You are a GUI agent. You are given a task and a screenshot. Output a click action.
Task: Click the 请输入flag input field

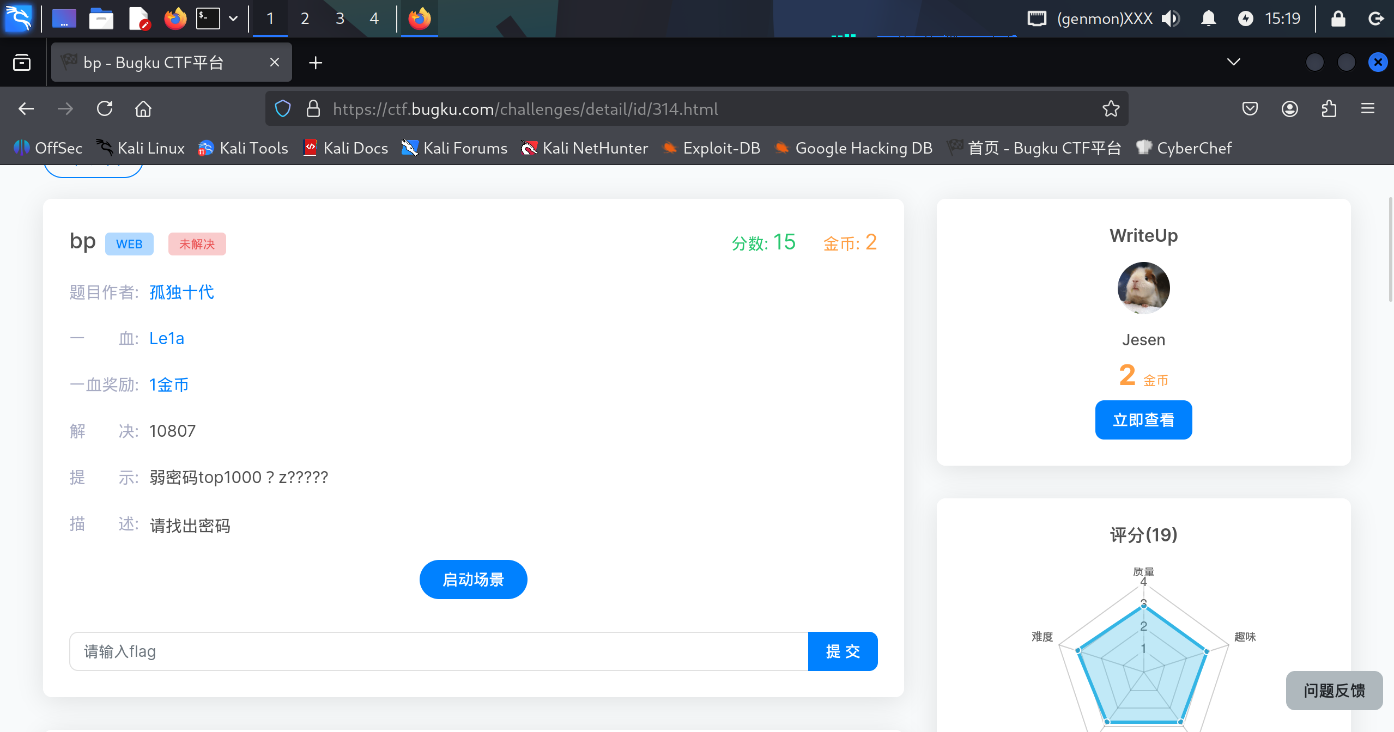[x=438, y=651]
